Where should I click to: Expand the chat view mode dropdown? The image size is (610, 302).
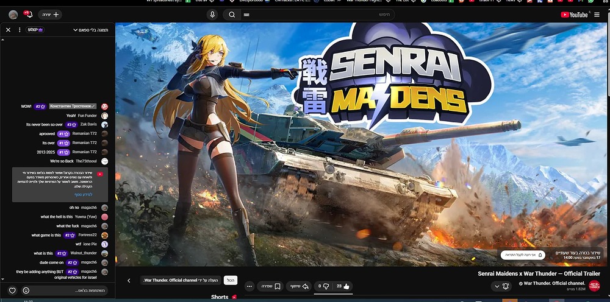91,29
